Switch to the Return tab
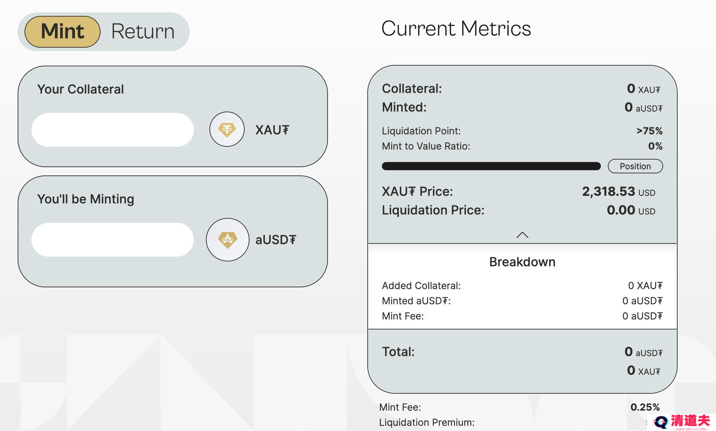 tap(143, 31)
